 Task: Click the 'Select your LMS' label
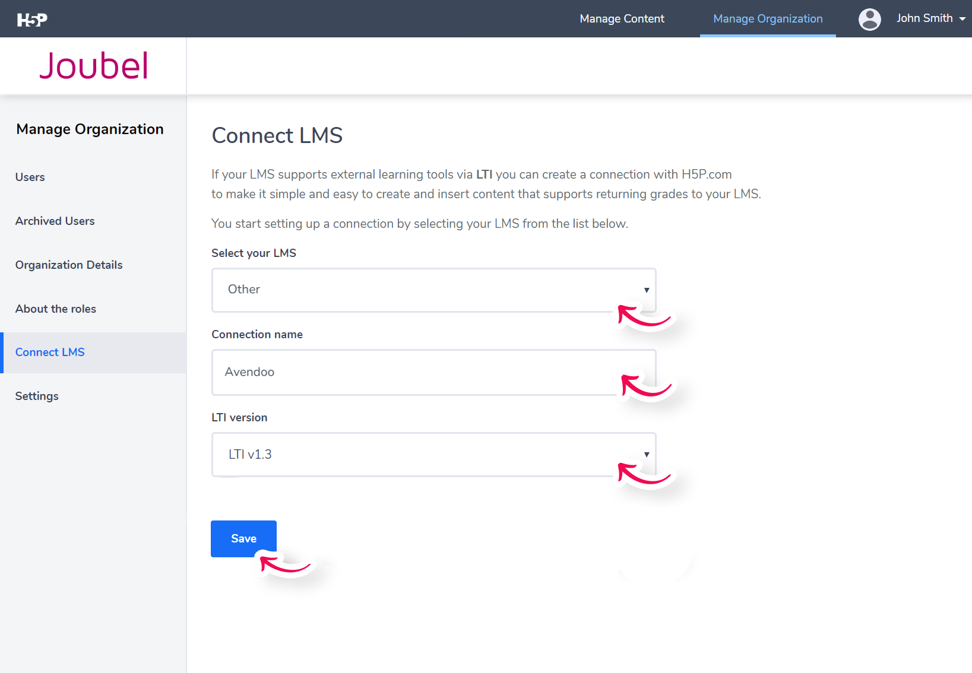click(254, 253)
